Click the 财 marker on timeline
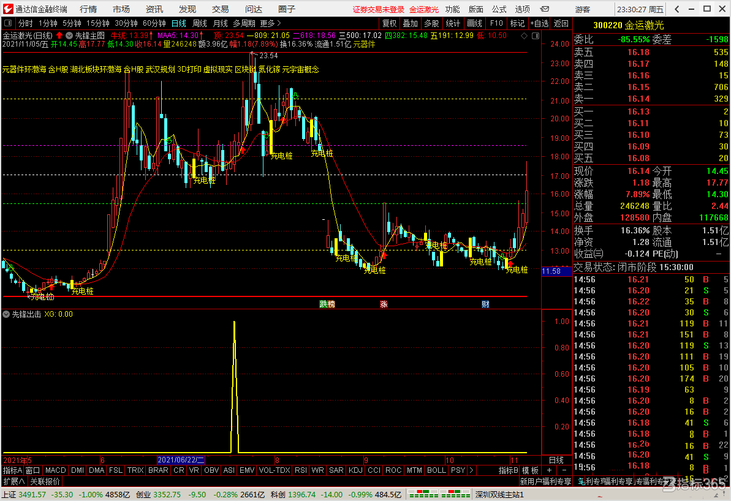The image size is (731, 501). [485, 304]
